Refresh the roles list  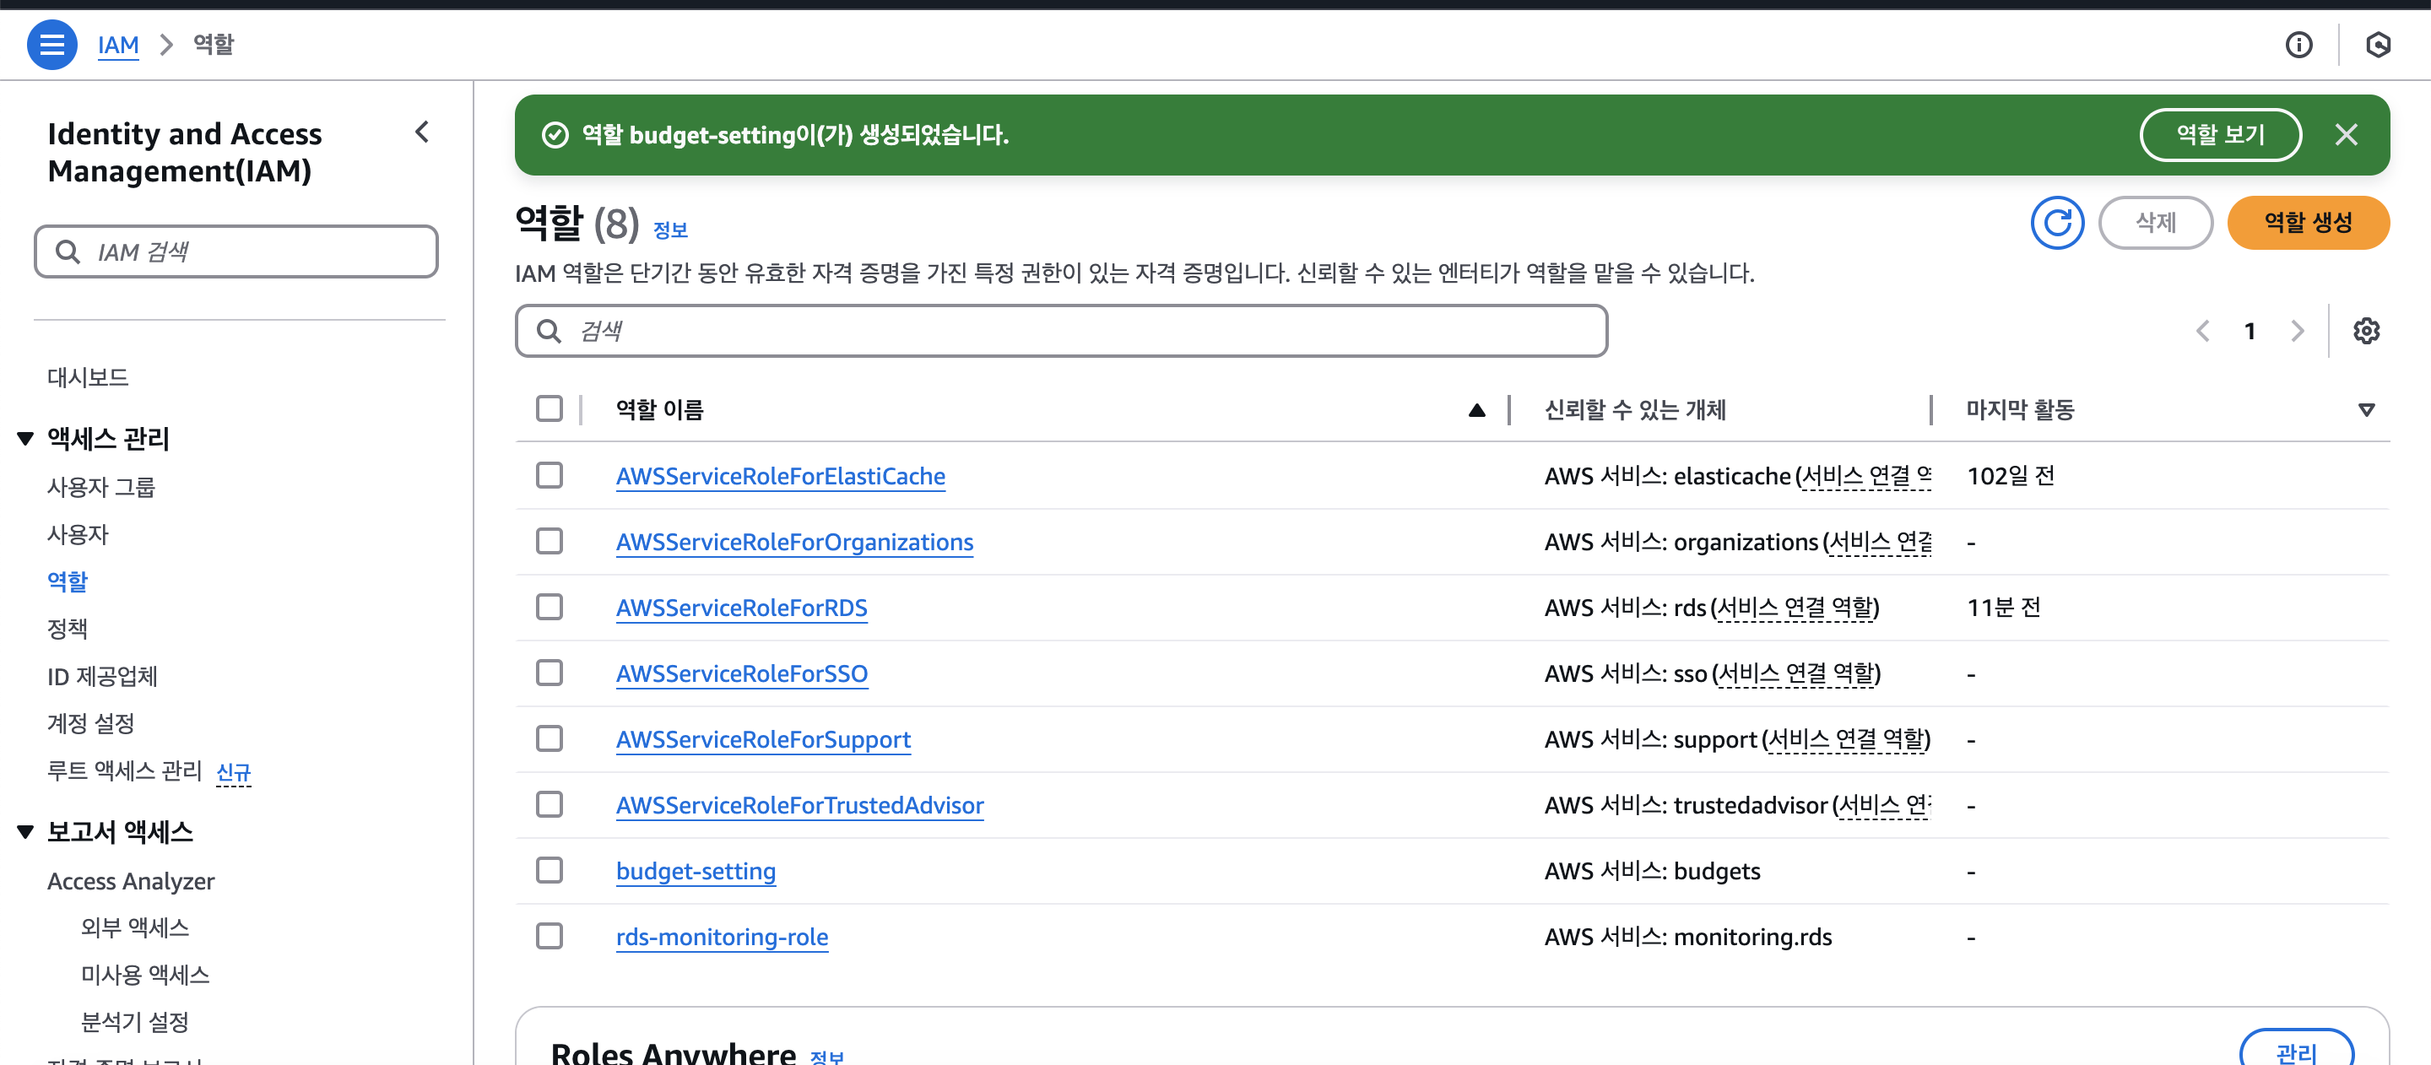pos(2056,223)
